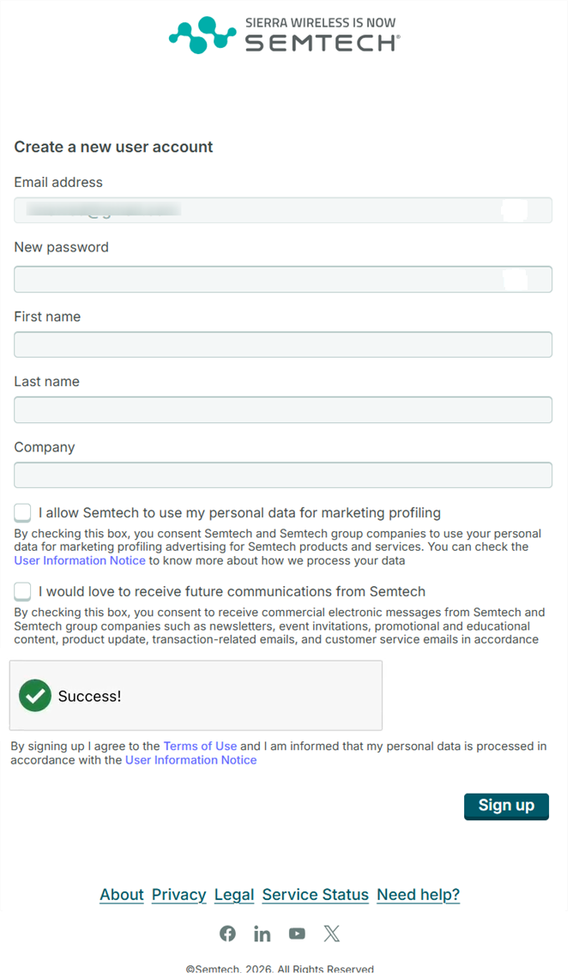The image size is (573, 973).
Task: Open the LinkedIn social icon
Action: pos(262,934)
